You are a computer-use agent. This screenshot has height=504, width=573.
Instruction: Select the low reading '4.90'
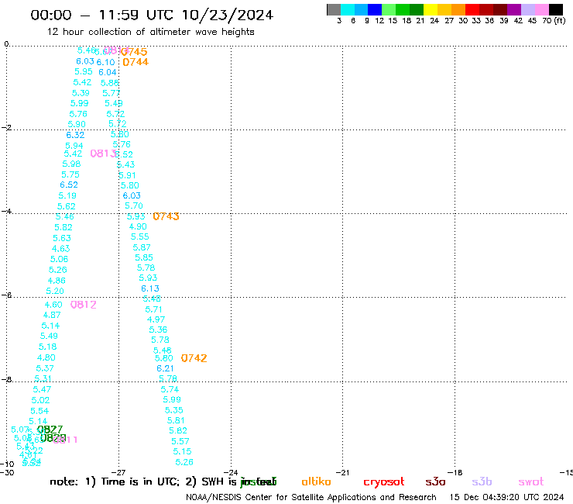point(138,226)
